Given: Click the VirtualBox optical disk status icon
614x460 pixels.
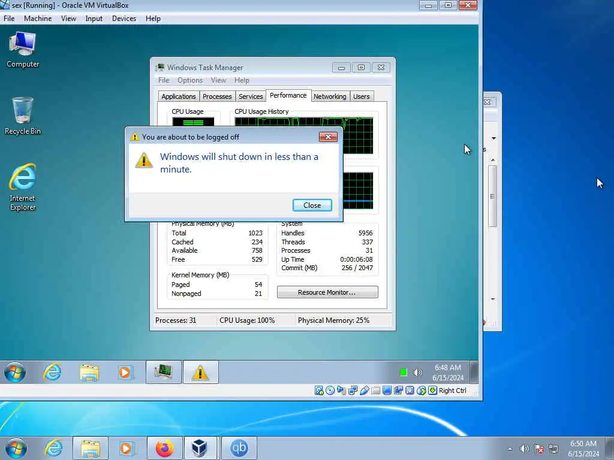Looking at the screenshot, I should tap(330, 391).
